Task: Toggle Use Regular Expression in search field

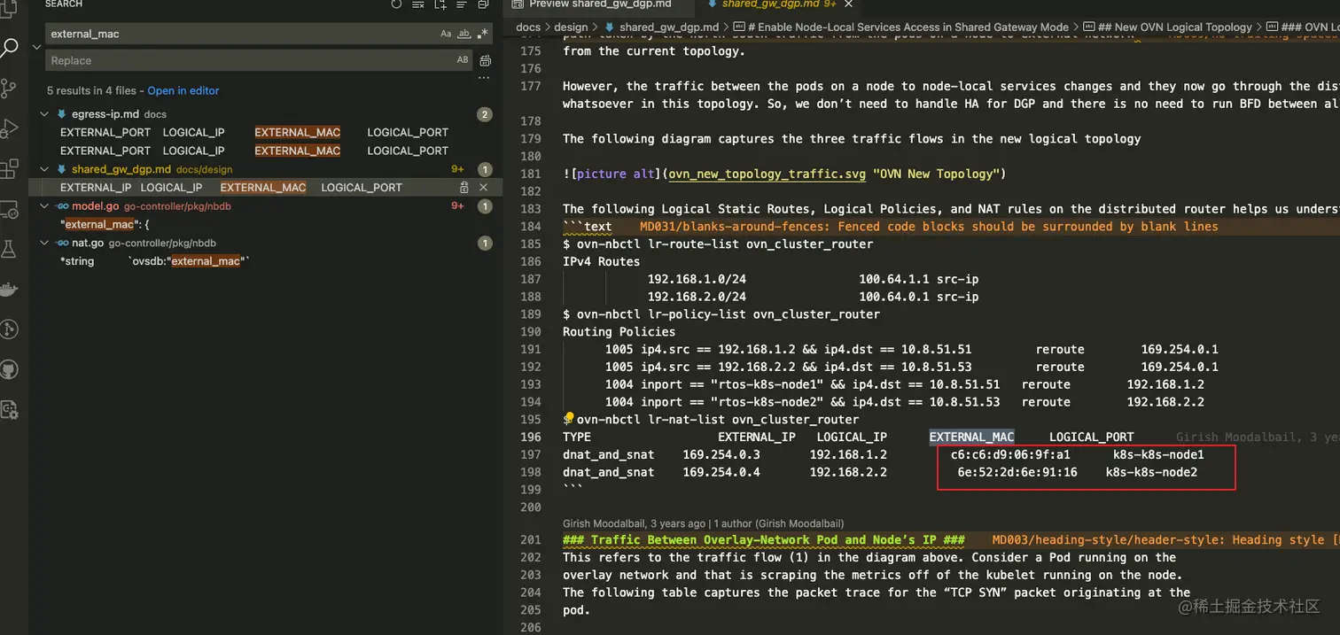Action: [482, 34]
